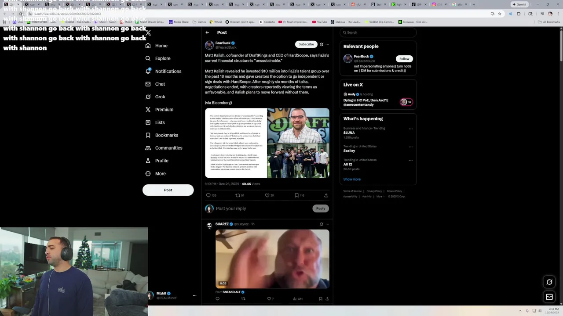Viewport: 563px width, 316px height.
Task: Bookmark this page with the star icon
Action: click(x=500, y=14)
